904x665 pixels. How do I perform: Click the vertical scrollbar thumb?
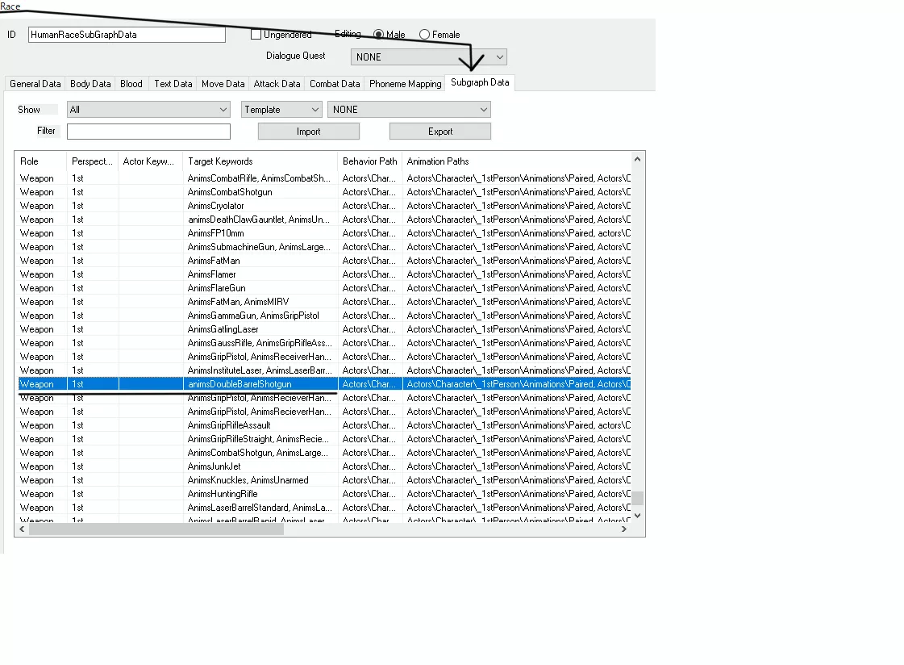[x=637, y=498]
